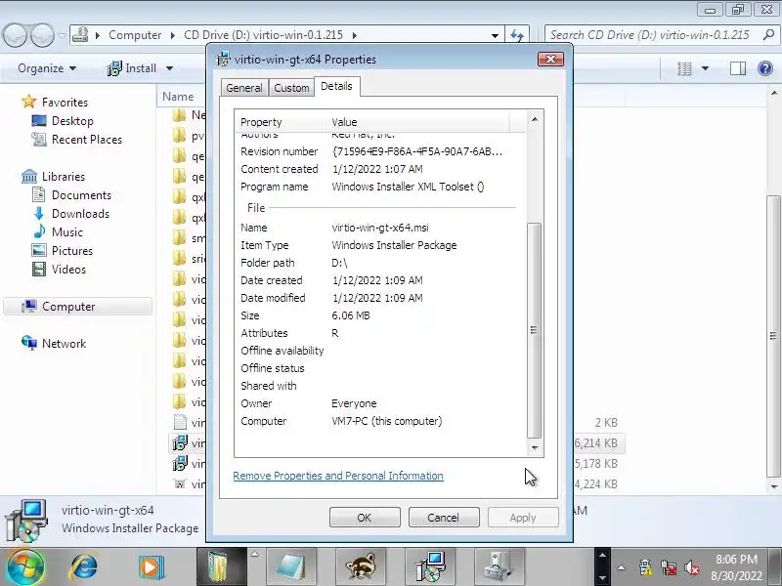782x586 pixels.
Task: Click the details list scrollbar thumb
Action: click(x=534, y=330)
